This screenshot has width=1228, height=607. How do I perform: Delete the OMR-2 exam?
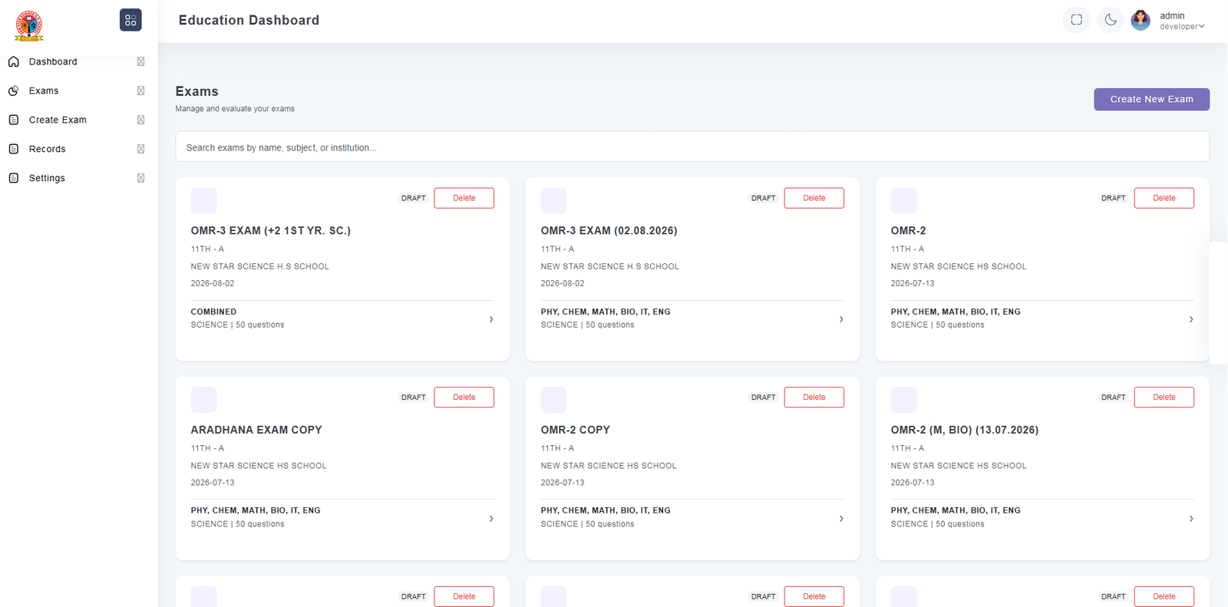click(x=1164, y=198)
